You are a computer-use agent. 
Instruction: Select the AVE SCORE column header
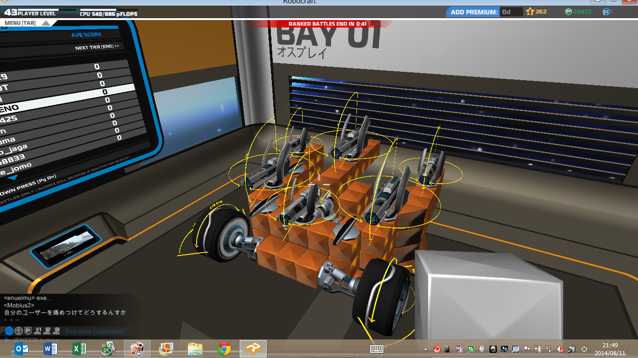[86, 35]
